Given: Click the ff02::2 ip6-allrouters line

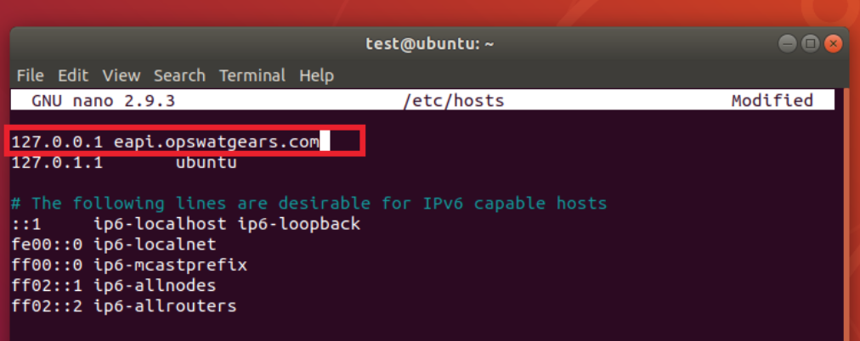Looking at the screenshot, I should click(x=124, y=305).
